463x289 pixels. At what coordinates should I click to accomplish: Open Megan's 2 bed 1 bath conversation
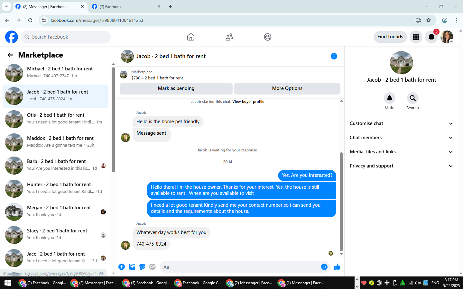[55, 212]
